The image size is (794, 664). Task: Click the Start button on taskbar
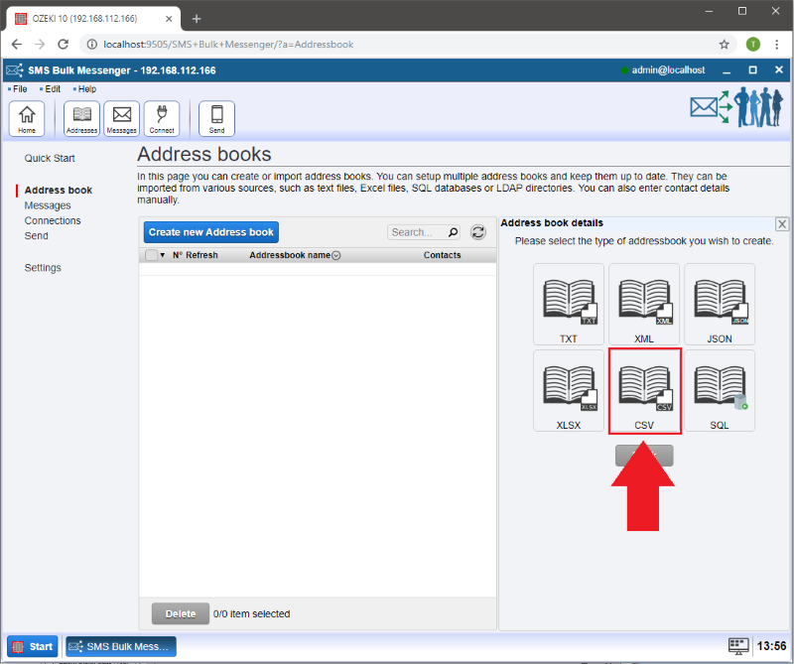pos(32,646)
